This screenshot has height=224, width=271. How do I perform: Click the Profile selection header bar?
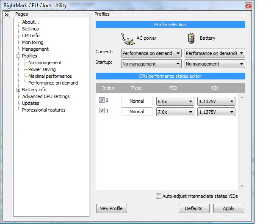170,25
